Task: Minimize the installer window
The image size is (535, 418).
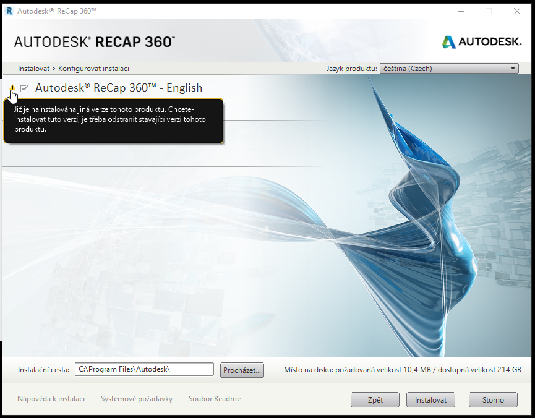Action: [x=460, y=11]
